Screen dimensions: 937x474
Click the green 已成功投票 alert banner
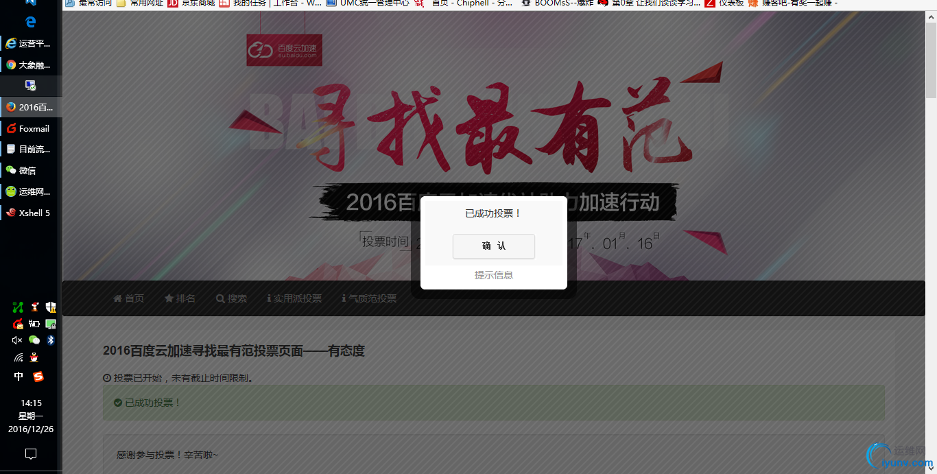493,403
